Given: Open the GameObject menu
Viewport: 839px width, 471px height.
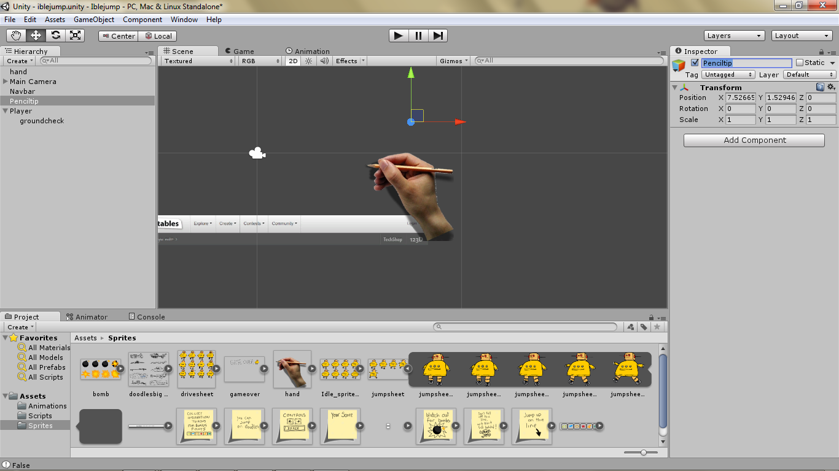Looking at the screenshot, I should click(93, 19).
